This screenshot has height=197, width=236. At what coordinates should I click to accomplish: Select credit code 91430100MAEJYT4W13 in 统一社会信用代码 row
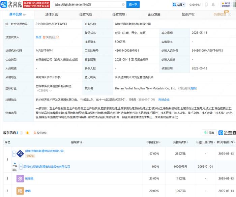[x=51, y=24]
